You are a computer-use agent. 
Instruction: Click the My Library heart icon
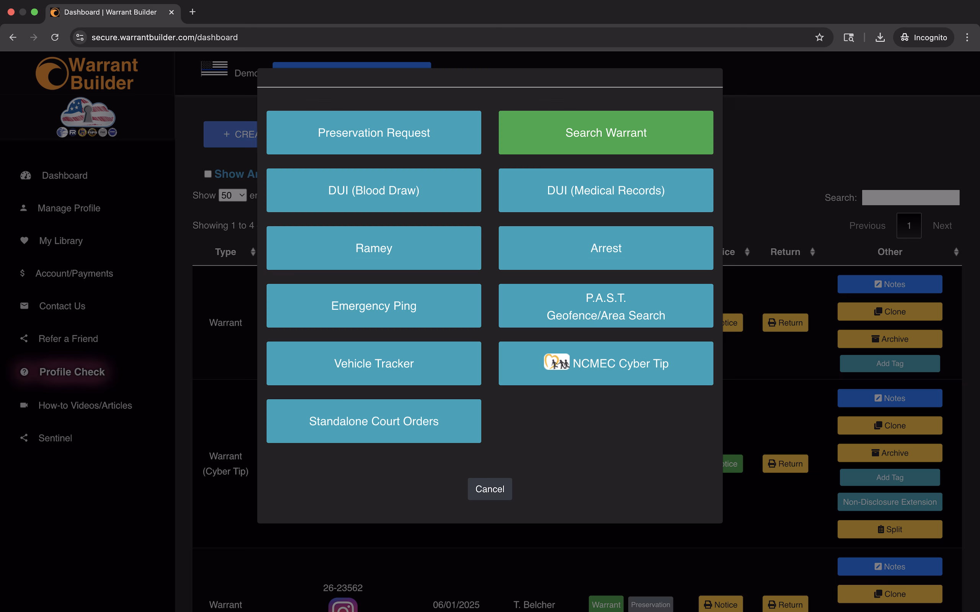pos(24,241)
